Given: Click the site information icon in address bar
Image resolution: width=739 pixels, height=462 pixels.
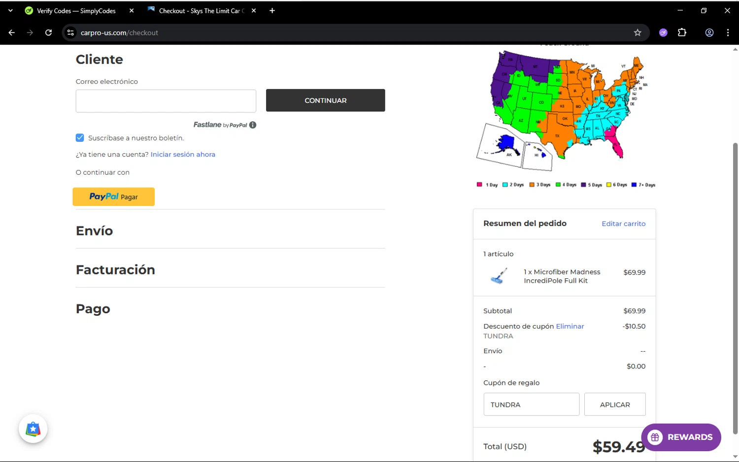Looking at the screenshot, I should [71, 33].
